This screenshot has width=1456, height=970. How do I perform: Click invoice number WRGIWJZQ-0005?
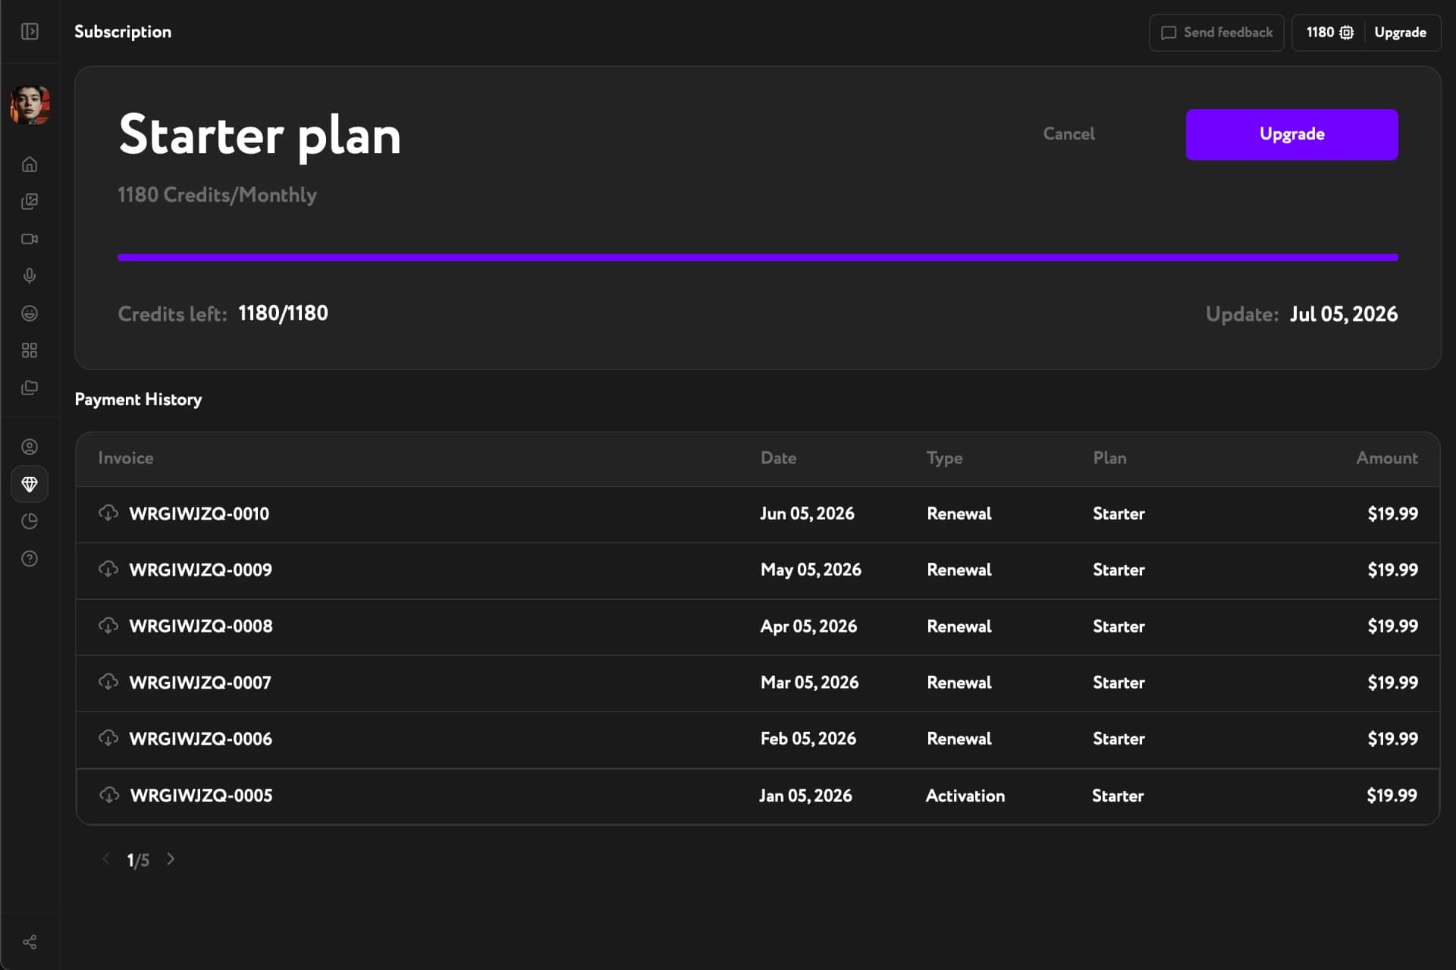(x=201, y=795)
